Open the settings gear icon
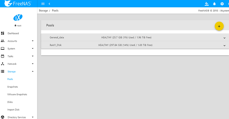This screenshot has width=229, height=119. [x=222, y=4]
